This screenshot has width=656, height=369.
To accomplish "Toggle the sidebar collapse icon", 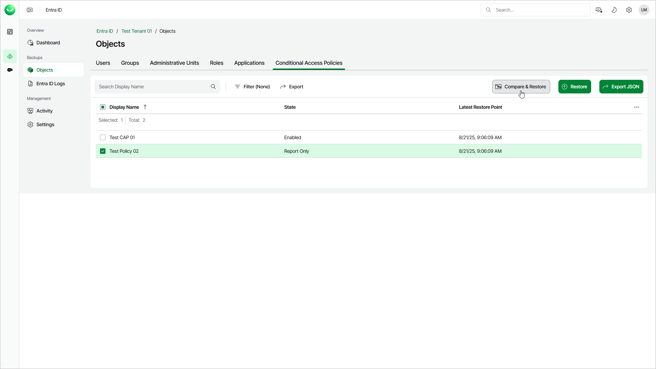I will (x=30, y=10).
